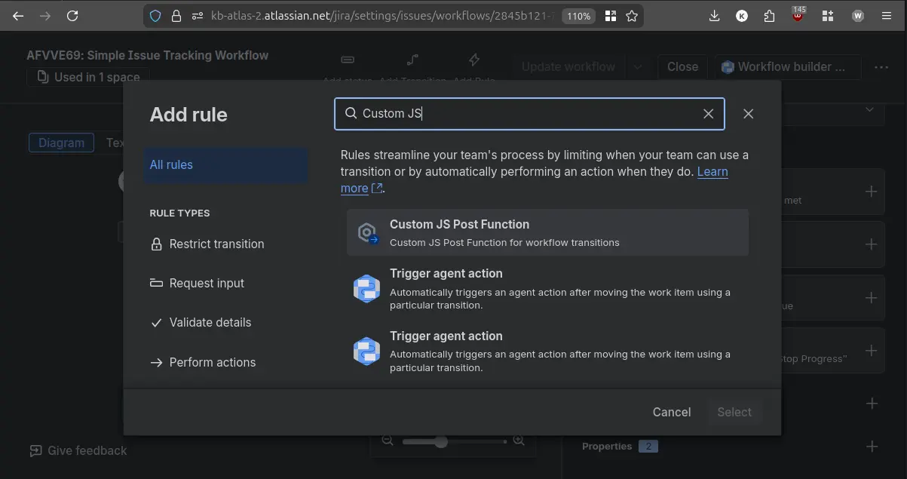Screen dimensions: 907x479
Task: Choose the first Trigger agent action rule
Action: pyautogui.click(x=547, y=289)
